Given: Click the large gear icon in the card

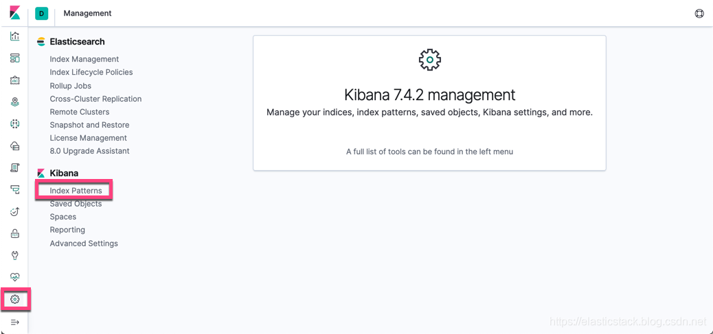Looking at the screenshot, I should pos(430,60).
